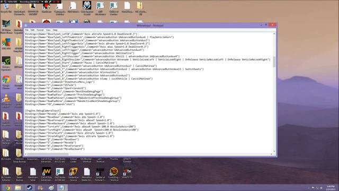The image size is (339, 191).
Task: Click the vertical scrollbar up arrow in Notepad
Action: pos(274,34)
